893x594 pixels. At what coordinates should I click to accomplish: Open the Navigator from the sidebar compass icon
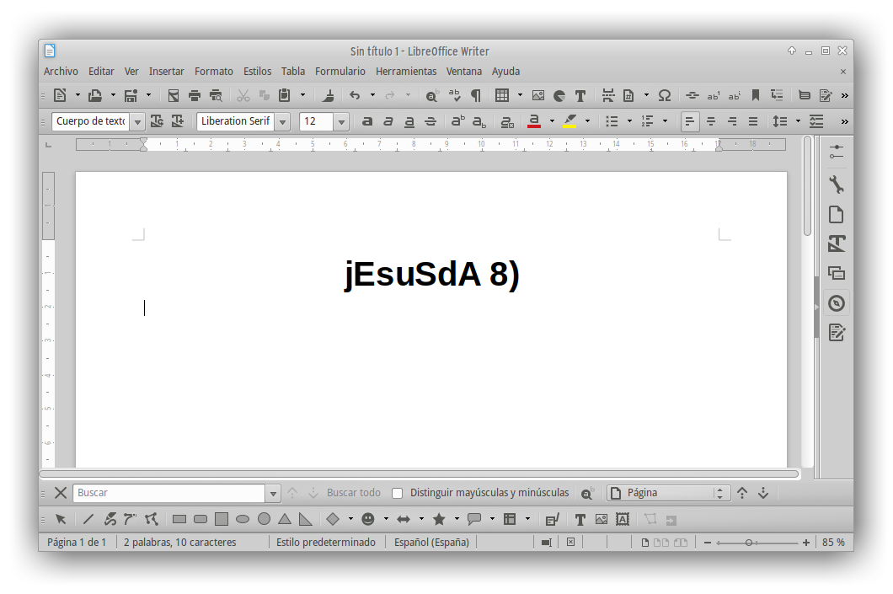[x=836, y=303]
